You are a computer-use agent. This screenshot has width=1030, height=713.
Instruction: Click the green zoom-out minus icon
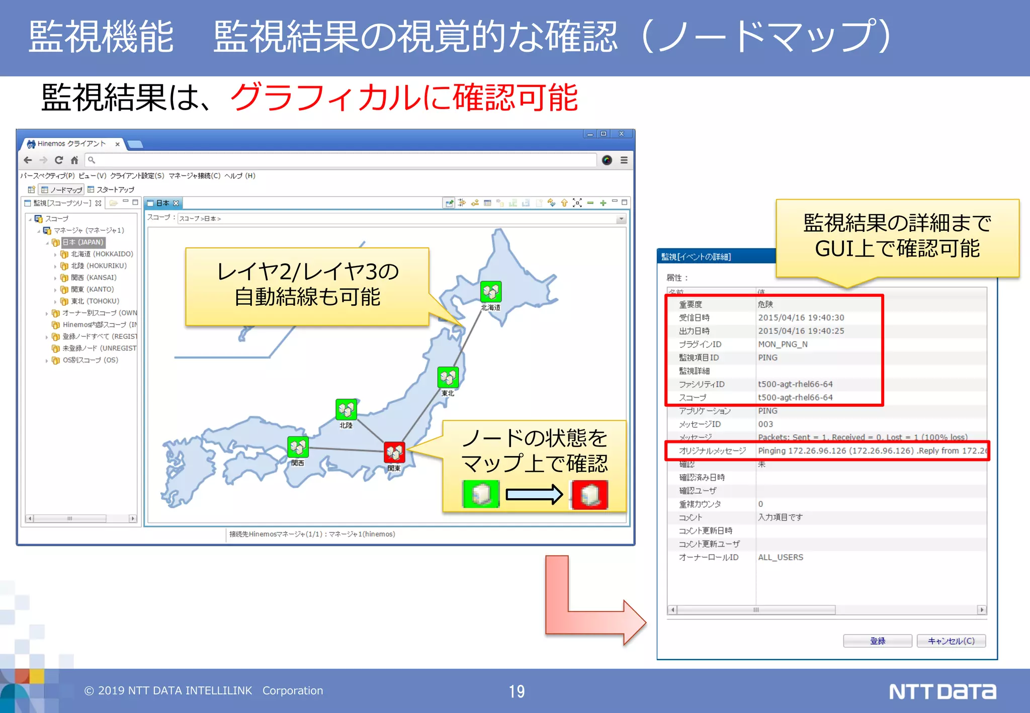[590, 203]
